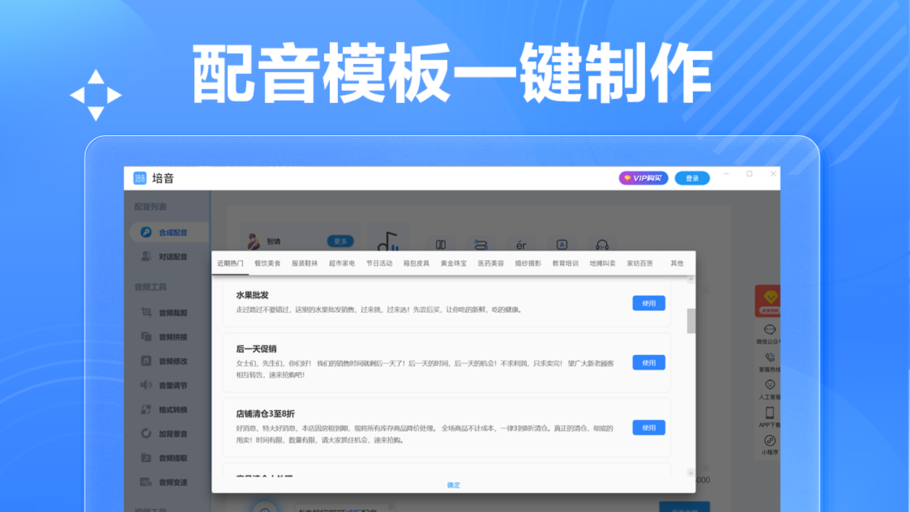
Task: Switch to the 餐饮美食 template category
Action: tap(266, 262)
